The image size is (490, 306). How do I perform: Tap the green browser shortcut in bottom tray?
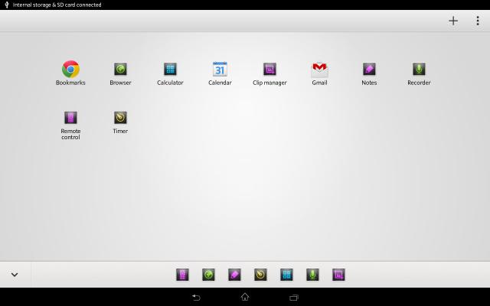click(x=208, y=275)
